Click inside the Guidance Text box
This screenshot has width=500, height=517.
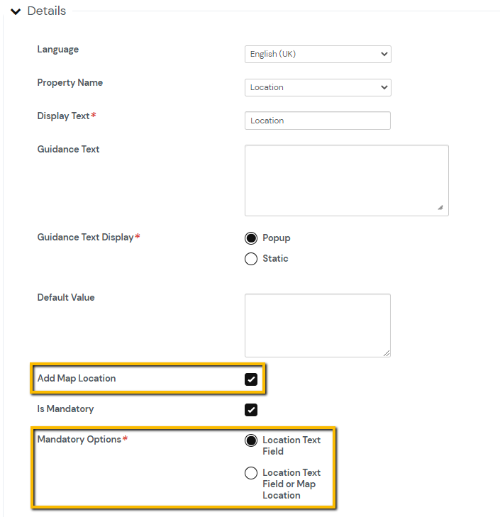pos(346,180)
